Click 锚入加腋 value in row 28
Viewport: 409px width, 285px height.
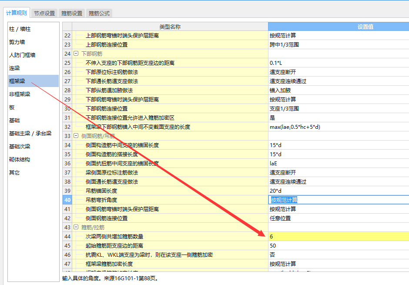click(x=339, y=90)
